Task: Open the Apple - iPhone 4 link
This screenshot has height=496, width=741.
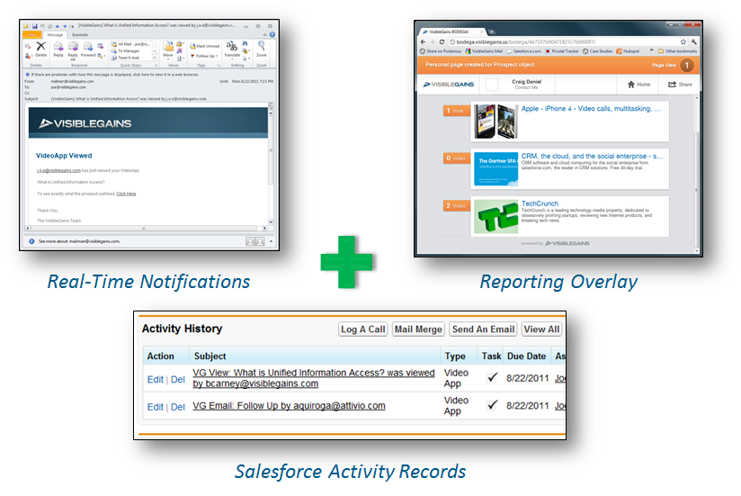Action: [x=591, y=109]
